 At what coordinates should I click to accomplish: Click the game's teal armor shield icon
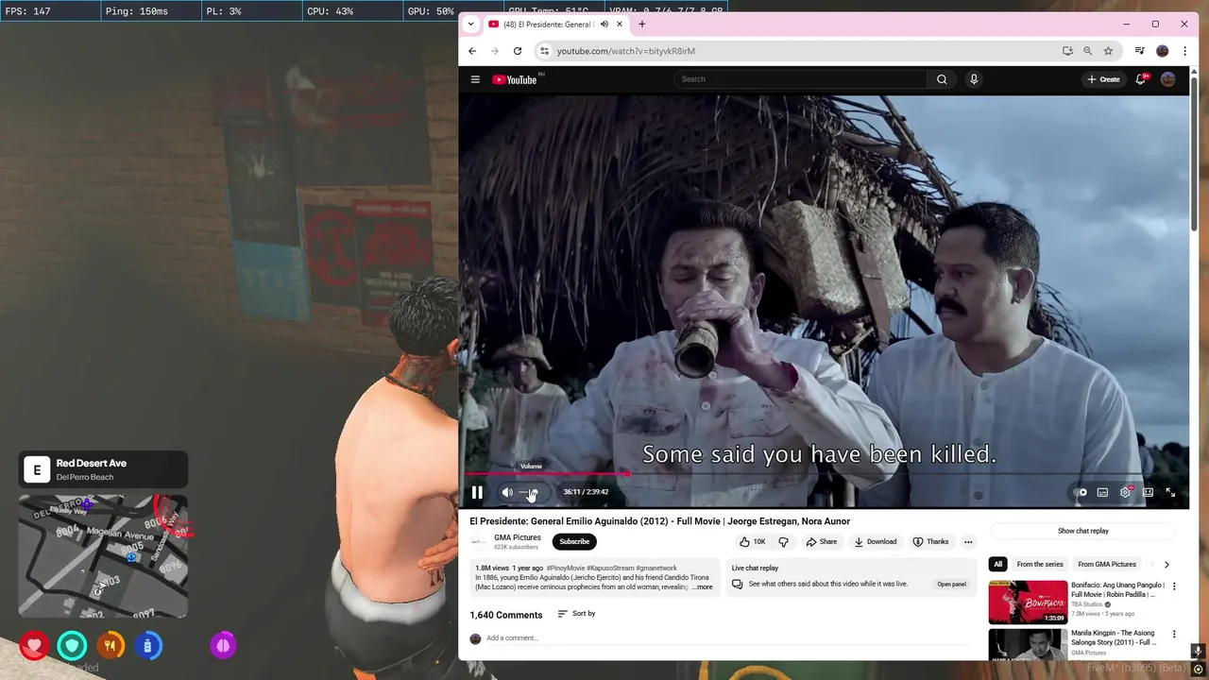click(x=72, y=646)
